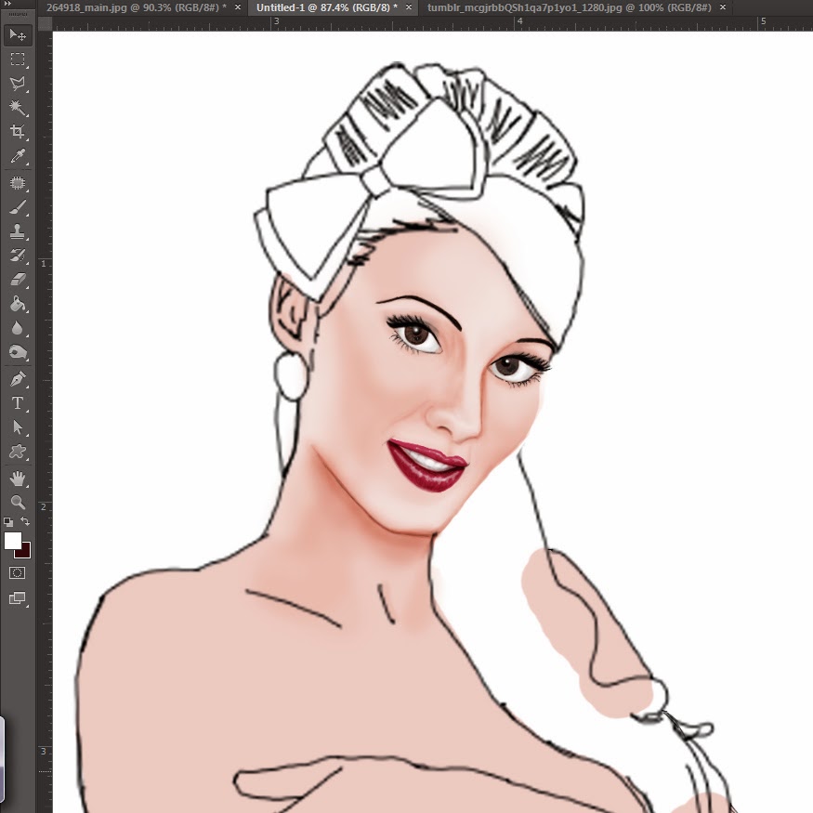This screenshot has height=813, width=813.
Task: Select the Horizontal Type tool
Action: (18, 403)
